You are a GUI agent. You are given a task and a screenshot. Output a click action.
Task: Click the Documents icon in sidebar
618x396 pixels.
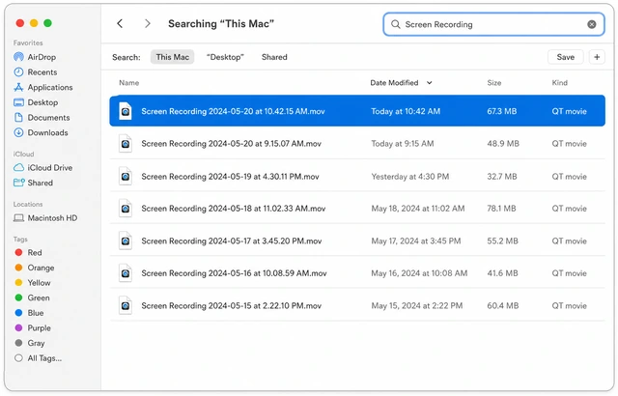[18, 118]
